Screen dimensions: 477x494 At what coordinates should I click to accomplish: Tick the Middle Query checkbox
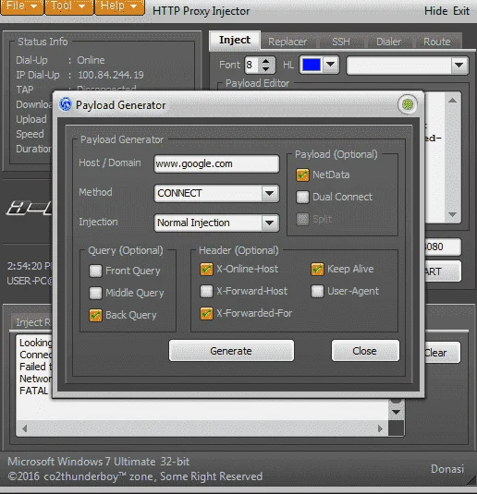[x=95, y=293]
